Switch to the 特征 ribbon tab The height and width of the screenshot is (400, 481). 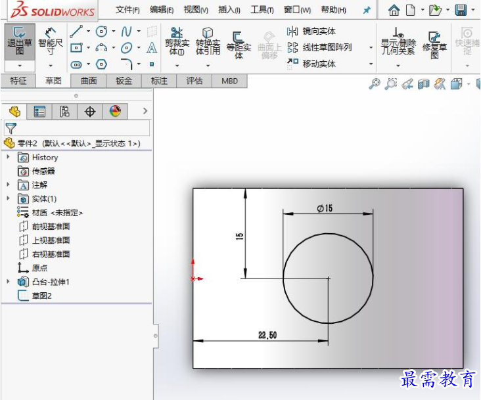pyautogui.click(x=18, y=81)
